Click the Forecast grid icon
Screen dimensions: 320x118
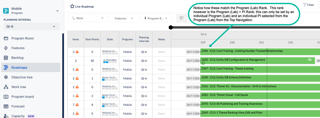[6, 106]
